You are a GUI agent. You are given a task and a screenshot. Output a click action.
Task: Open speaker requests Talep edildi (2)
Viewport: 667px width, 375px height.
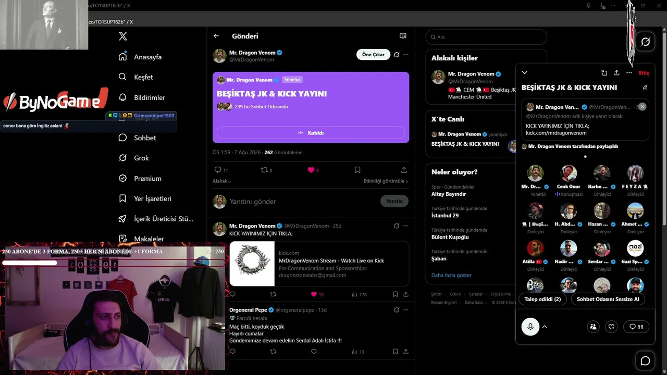pyautogui.click(x=542, y=299)
